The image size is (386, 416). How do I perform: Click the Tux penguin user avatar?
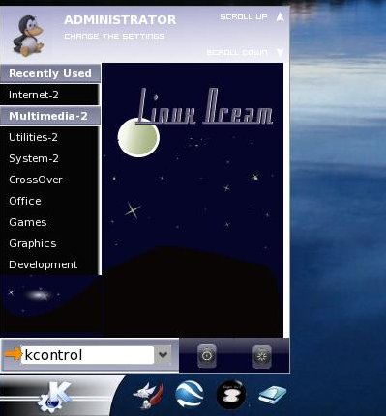(28, 36)
